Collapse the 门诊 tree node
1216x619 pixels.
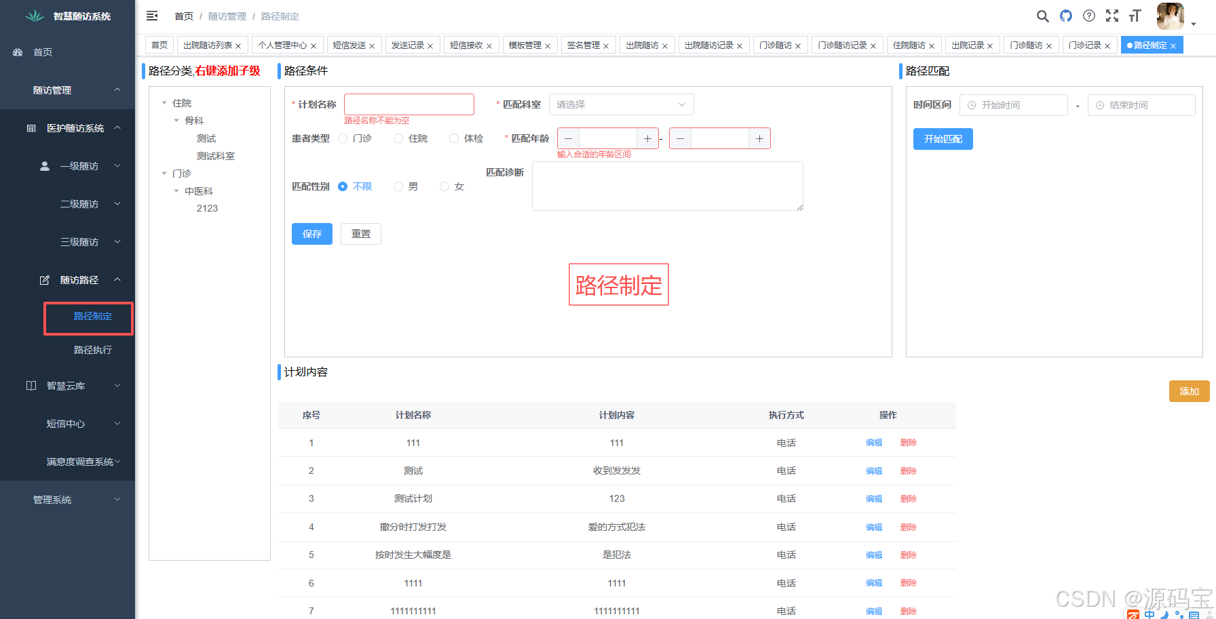(164, 174)
